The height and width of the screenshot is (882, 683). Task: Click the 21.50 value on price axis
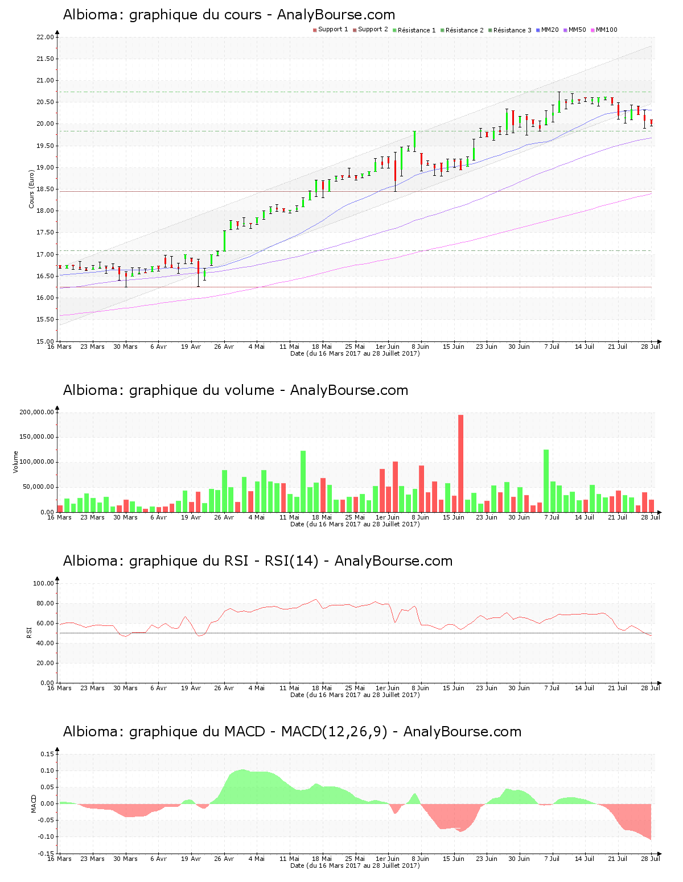coord(45,59)
